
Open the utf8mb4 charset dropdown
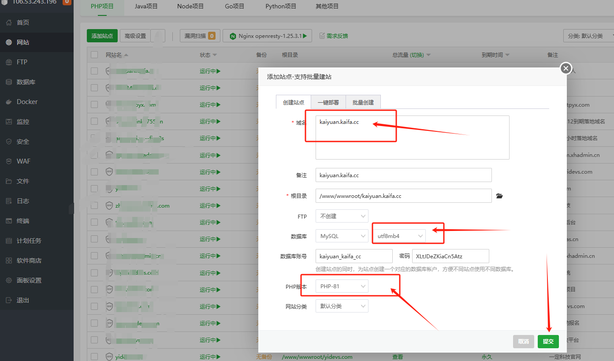tap(399, 236)
